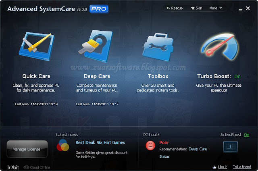258x171 pixels.
Task: Follow the Deep Care recommendation link
Action: coord(198,149)
